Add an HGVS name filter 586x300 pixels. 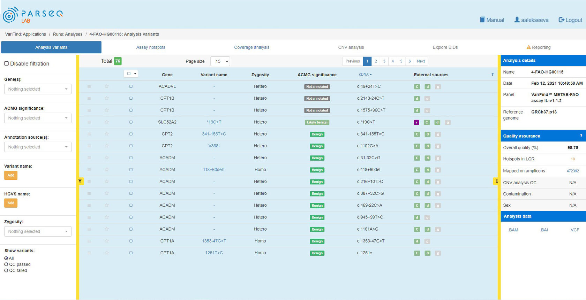point(11,203)
